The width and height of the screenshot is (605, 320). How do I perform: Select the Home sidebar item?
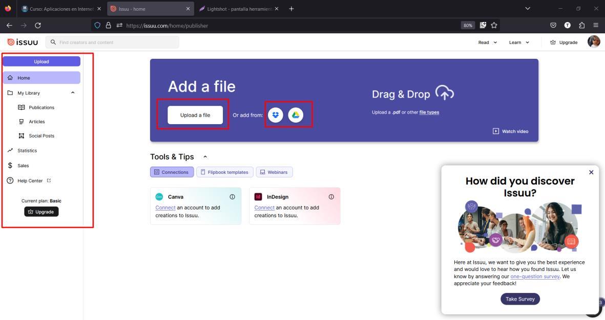pyautogui.click(x=41, y=78)
